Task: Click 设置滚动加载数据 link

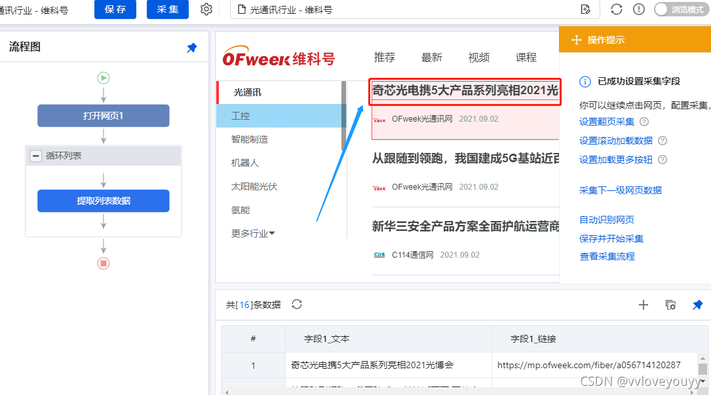Action: pyautogui.click(x=616, y=141)
